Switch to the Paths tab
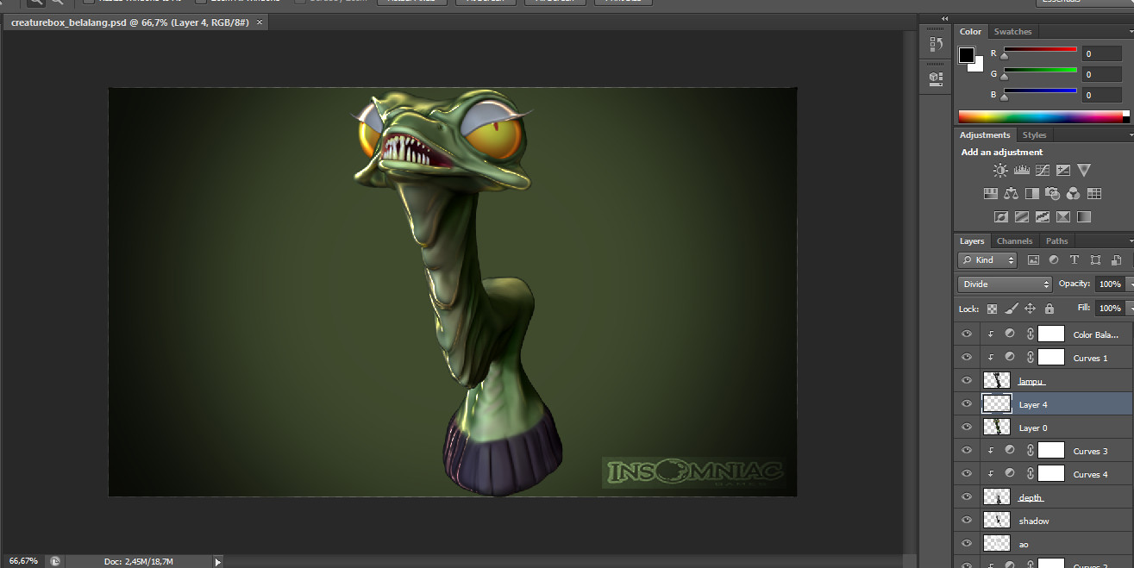The width and height of the screenshot is (1134, 568). (1056, 241)
